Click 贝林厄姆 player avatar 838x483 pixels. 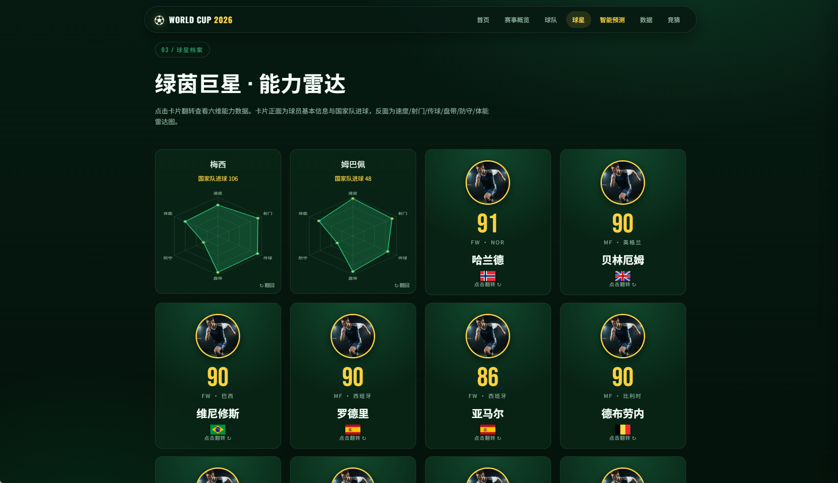coord(623,183)
